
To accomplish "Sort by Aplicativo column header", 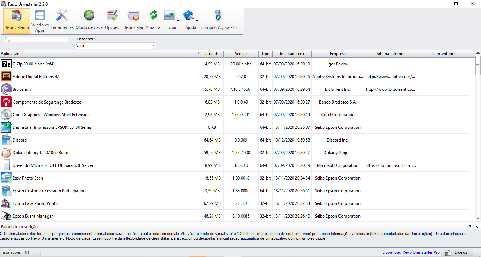I will point(101,54).
